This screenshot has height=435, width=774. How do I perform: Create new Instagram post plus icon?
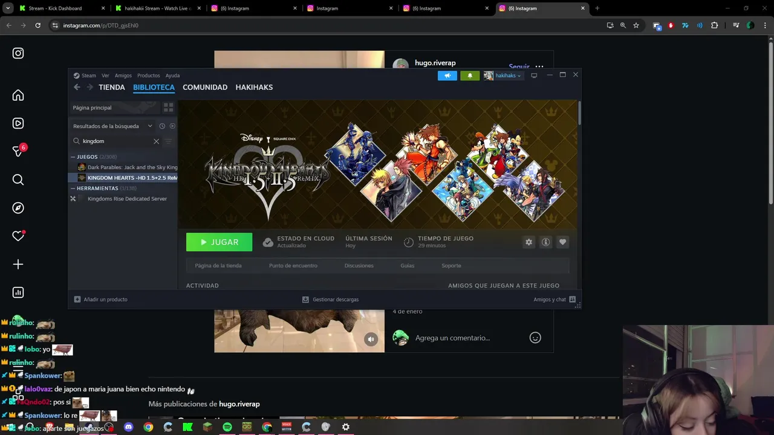(x=18, y=265)
